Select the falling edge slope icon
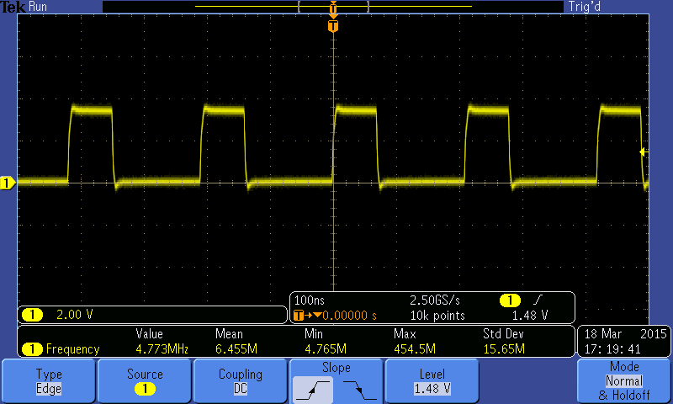Viewport: 673px width, 404px height. (x=360, y=390)
